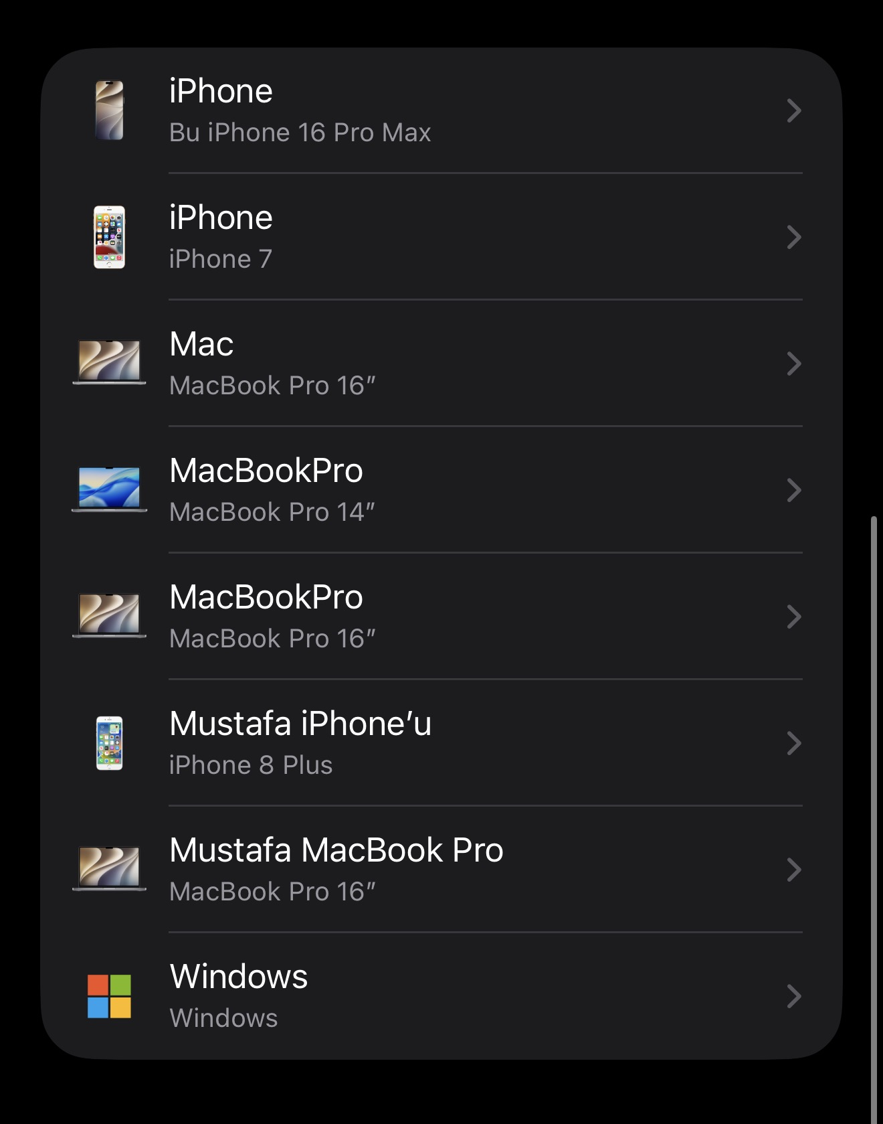Tap the iPhone 8 Plus device icon

[x=109, y=743]
